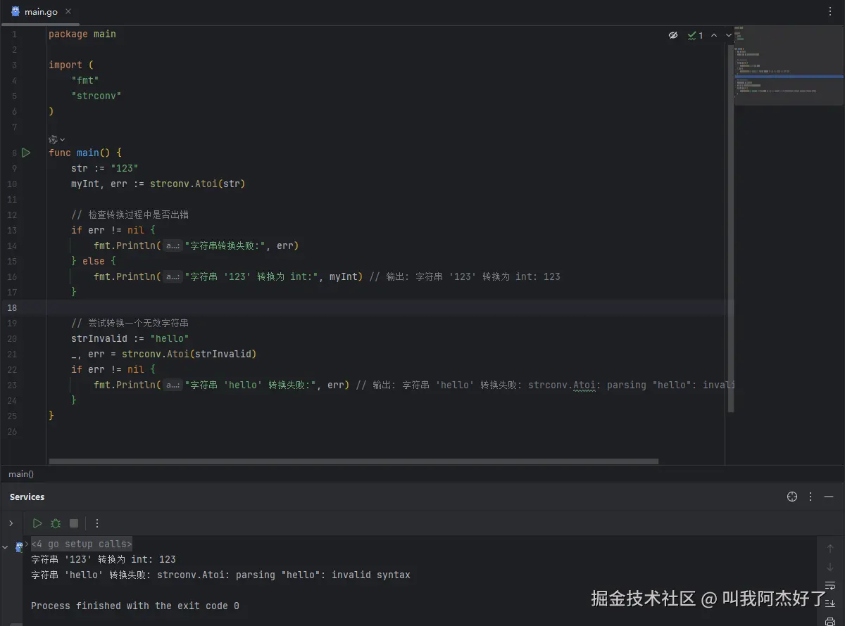Click the parameter hint on line 14 Println

(173, 246)
